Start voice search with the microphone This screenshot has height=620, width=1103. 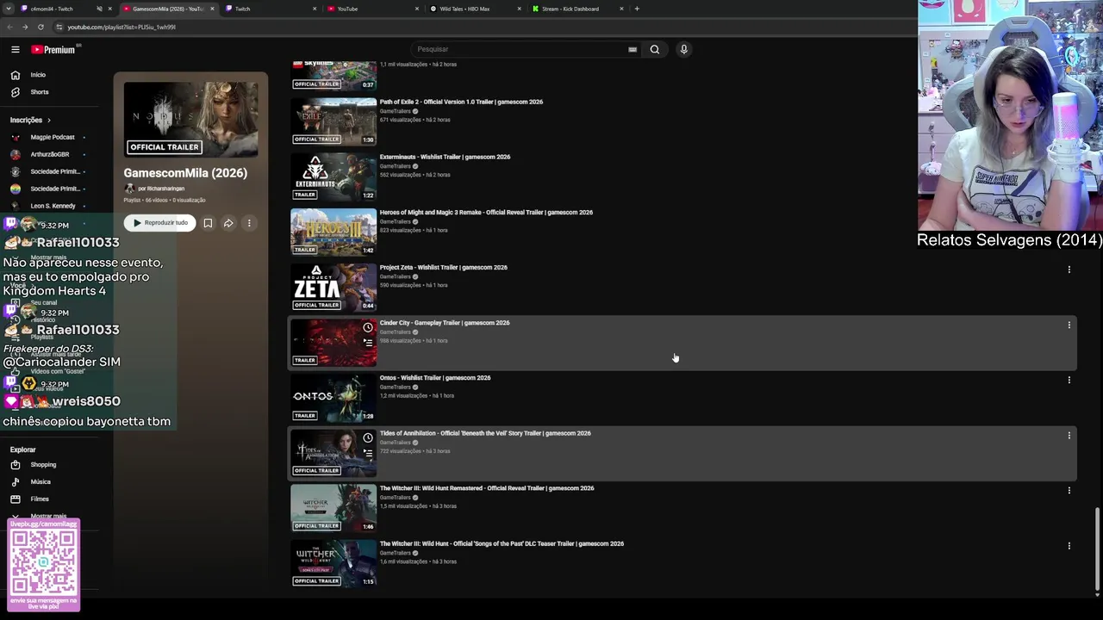(684, 49)
